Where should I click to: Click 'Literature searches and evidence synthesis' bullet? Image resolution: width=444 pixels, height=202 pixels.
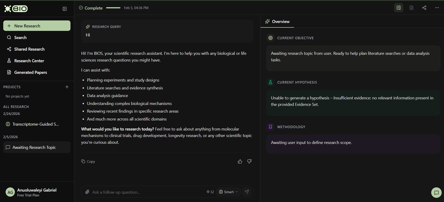125,88
